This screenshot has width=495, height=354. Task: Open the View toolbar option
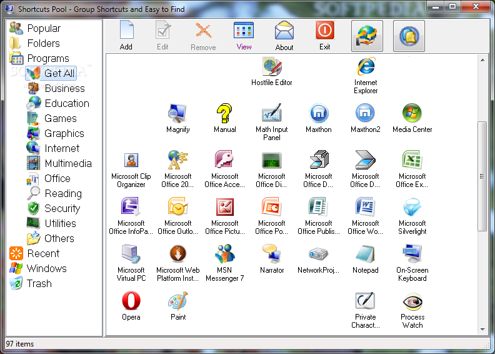click(x=244, y=36)
